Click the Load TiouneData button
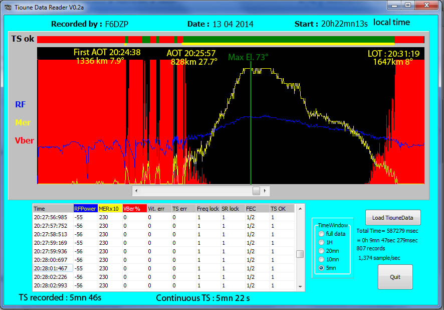 tap(392, 217)
